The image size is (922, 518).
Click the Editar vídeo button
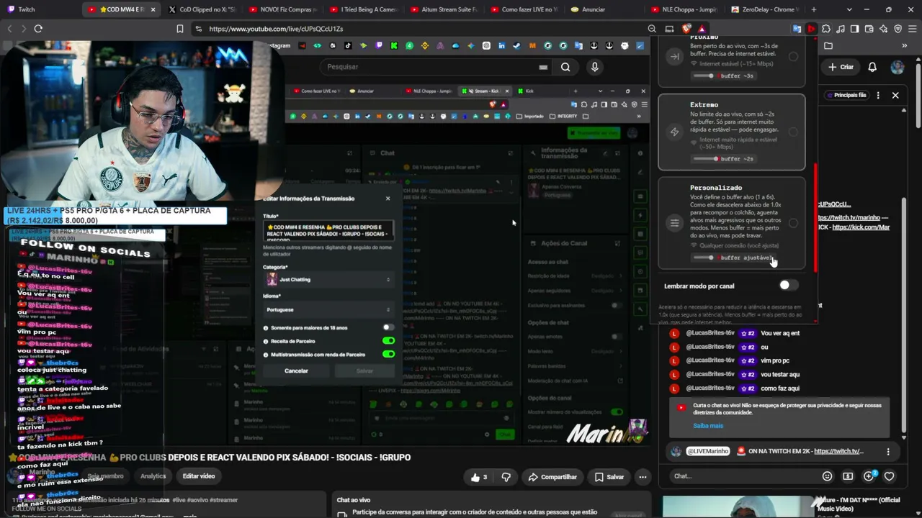click(199, 476)
